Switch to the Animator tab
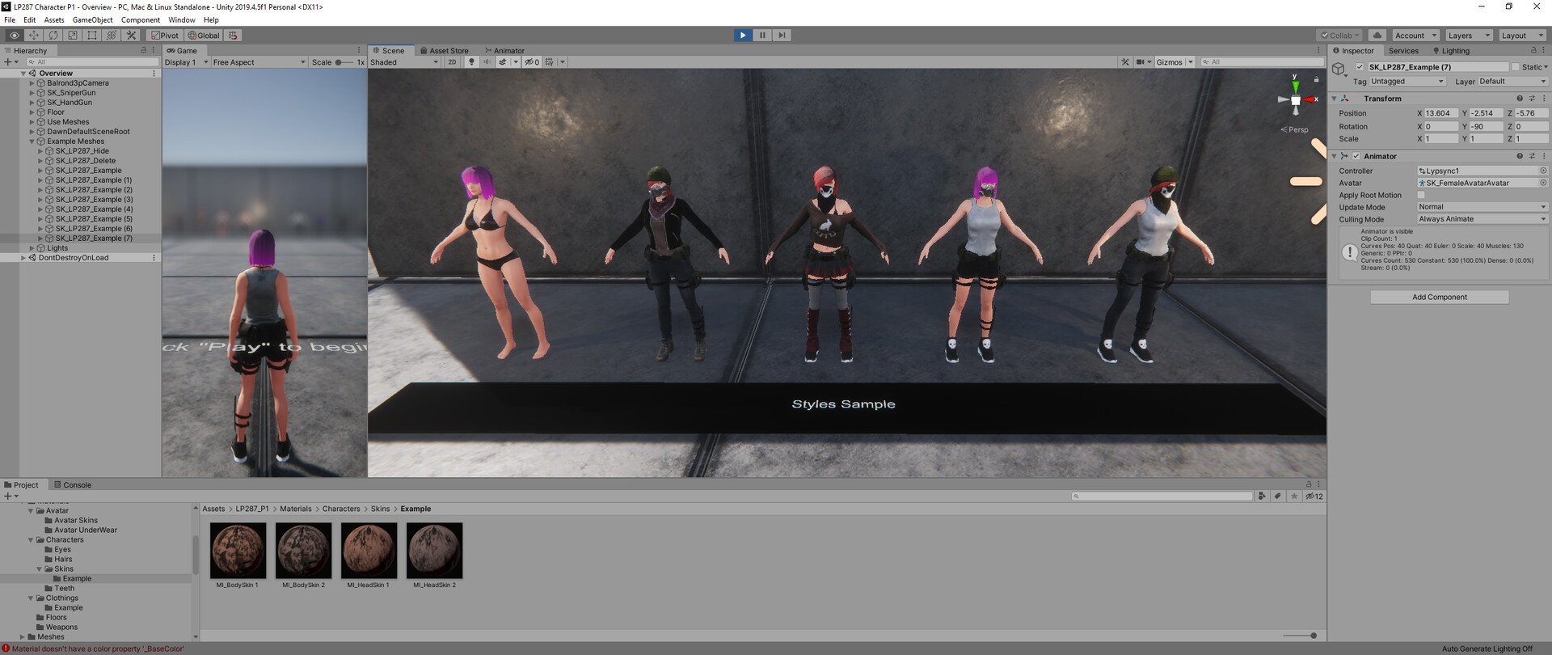Screen dimensions: 1552x655 [504, 50]
